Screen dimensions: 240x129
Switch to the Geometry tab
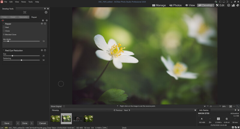[x=23, y=17]
